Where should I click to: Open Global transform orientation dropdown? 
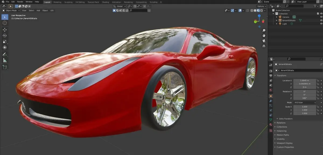(x=119, y=6)
